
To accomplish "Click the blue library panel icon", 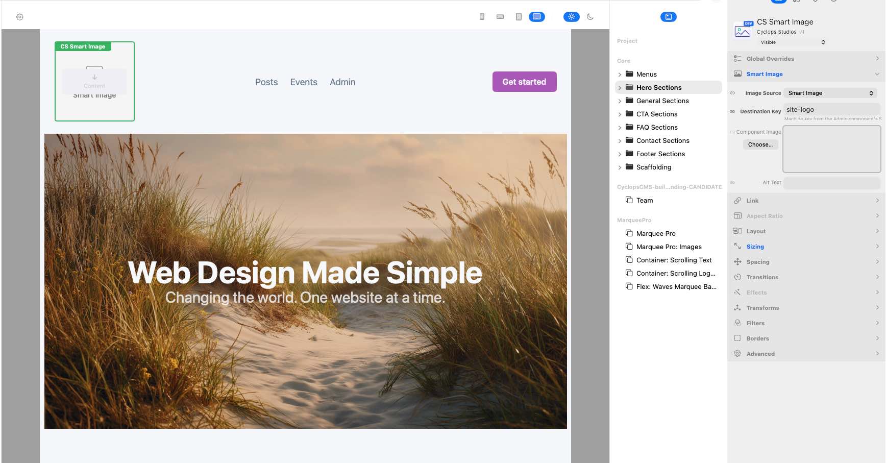I will coord(669,17).
